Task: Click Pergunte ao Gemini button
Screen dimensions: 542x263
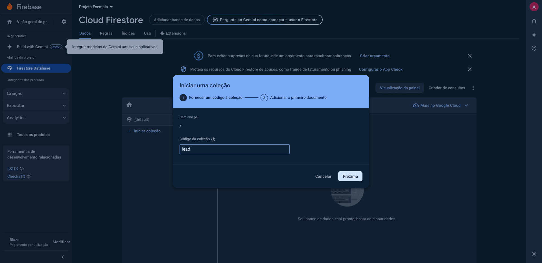Action: 265,20
